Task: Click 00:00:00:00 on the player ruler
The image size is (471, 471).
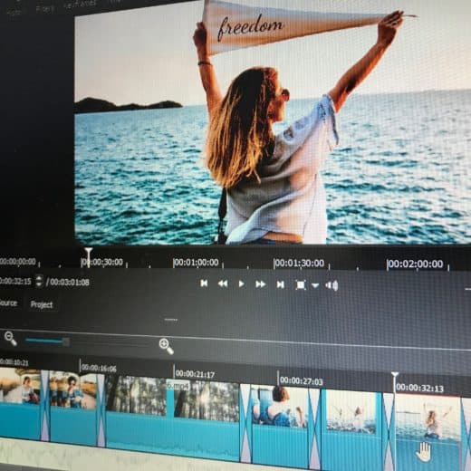Action: coord(18,261)
